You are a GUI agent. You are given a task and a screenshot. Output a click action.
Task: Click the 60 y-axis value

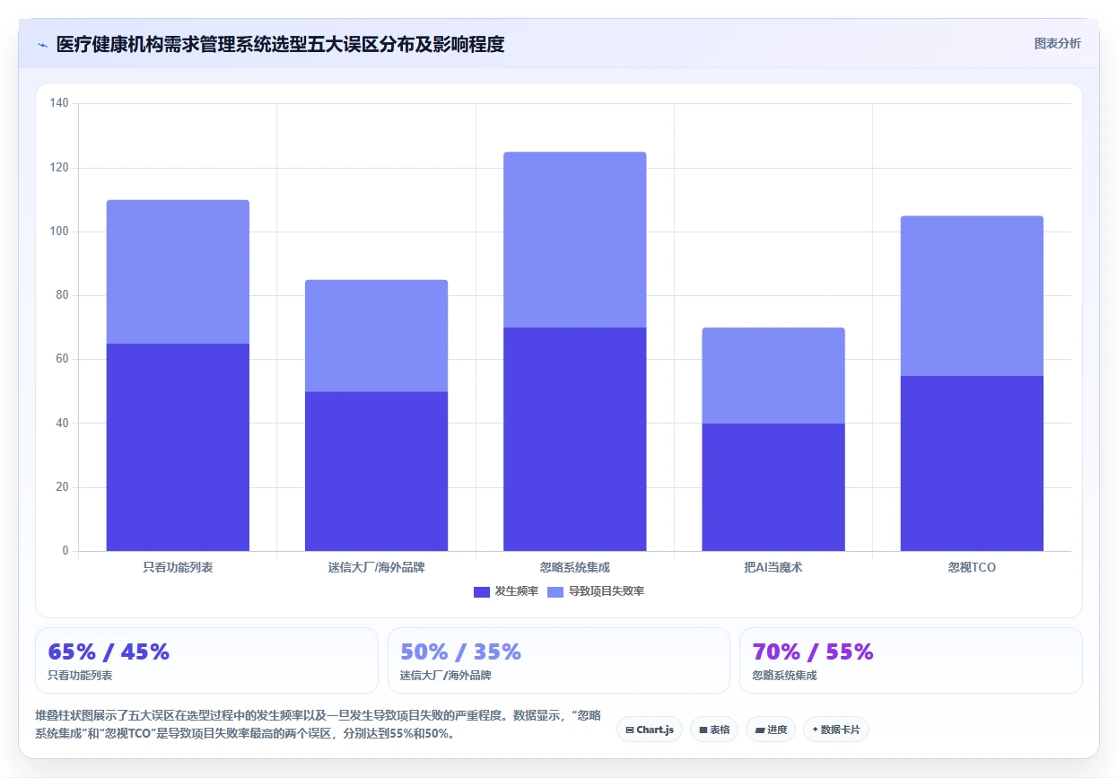[x=62, y=359]
